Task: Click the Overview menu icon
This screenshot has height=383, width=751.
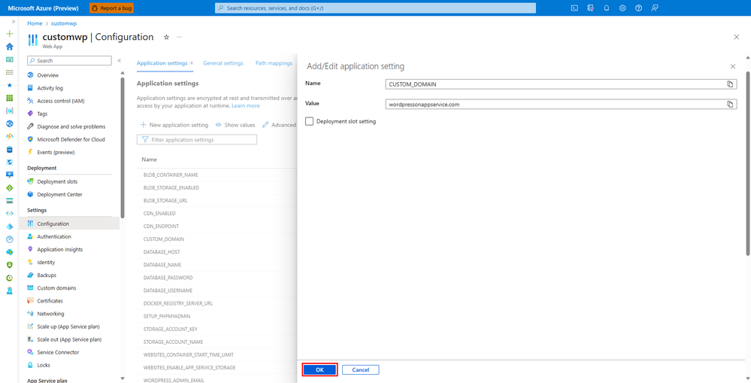Action: 31,75
